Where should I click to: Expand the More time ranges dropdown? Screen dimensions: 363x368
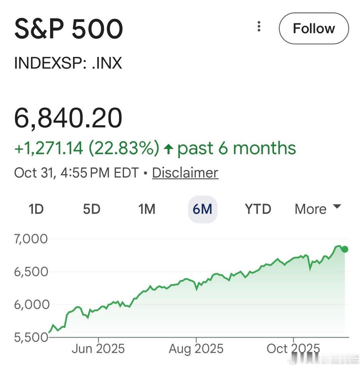[x=311, y=209]
